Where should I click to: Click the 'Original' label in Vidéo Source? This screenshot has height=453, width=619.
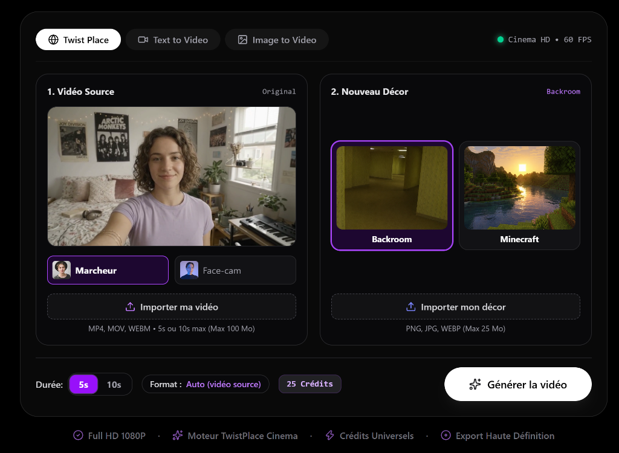279,92
